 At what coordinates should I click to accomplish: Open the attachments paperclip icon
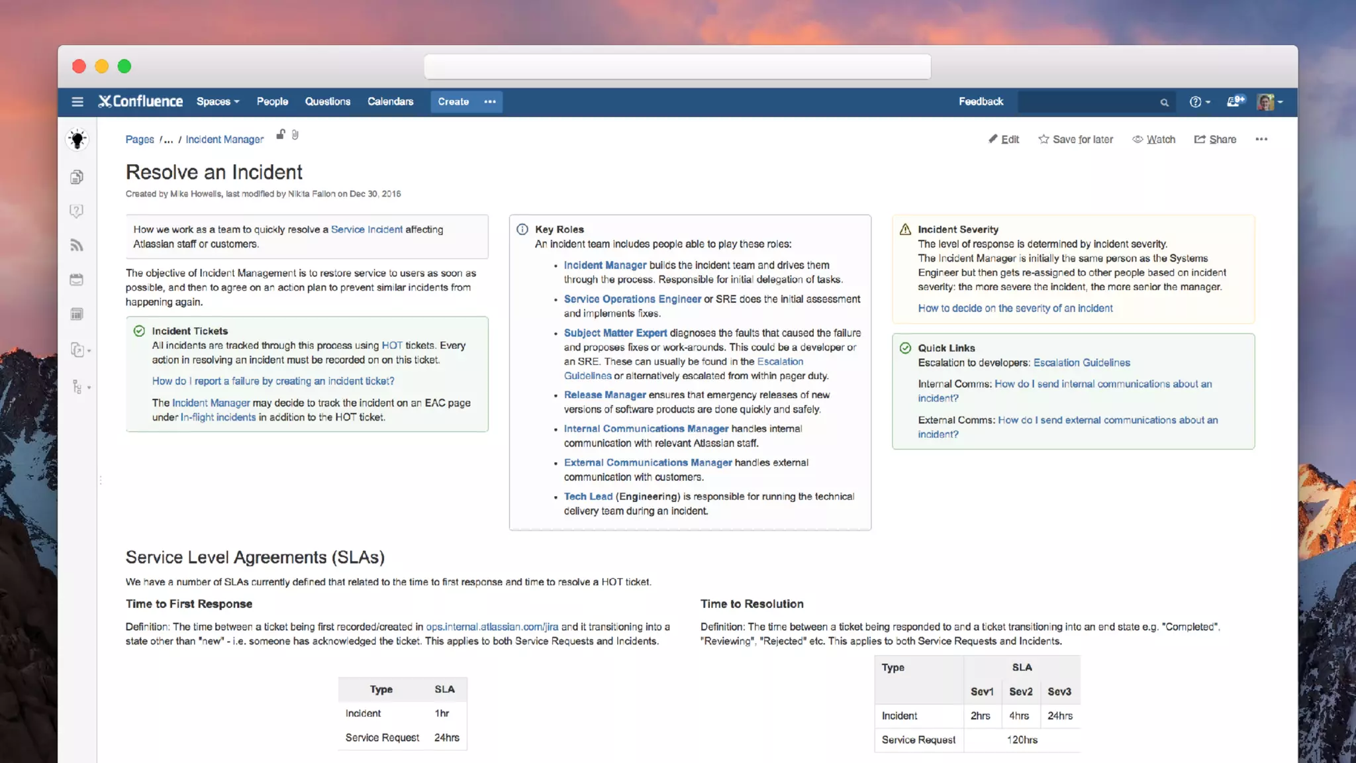click(295, 135)
